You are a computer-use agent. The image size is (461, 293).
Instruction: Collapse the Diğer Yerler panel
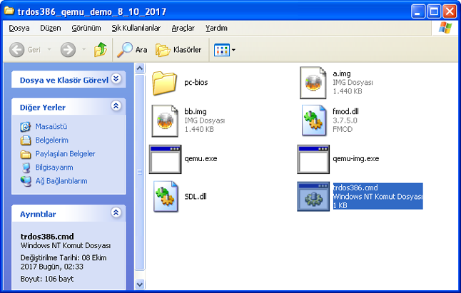coord(116,106)
